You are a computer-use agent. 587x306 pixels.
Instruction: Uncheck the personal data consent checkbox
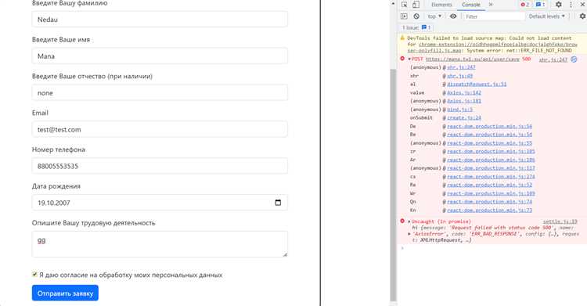(34, 275)
